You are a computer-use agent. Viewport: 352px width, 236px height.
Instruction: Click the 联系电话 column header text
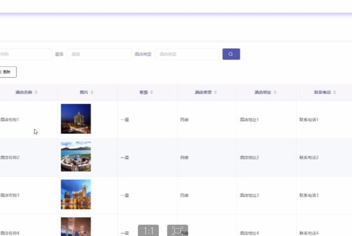[x=322, y=92]
